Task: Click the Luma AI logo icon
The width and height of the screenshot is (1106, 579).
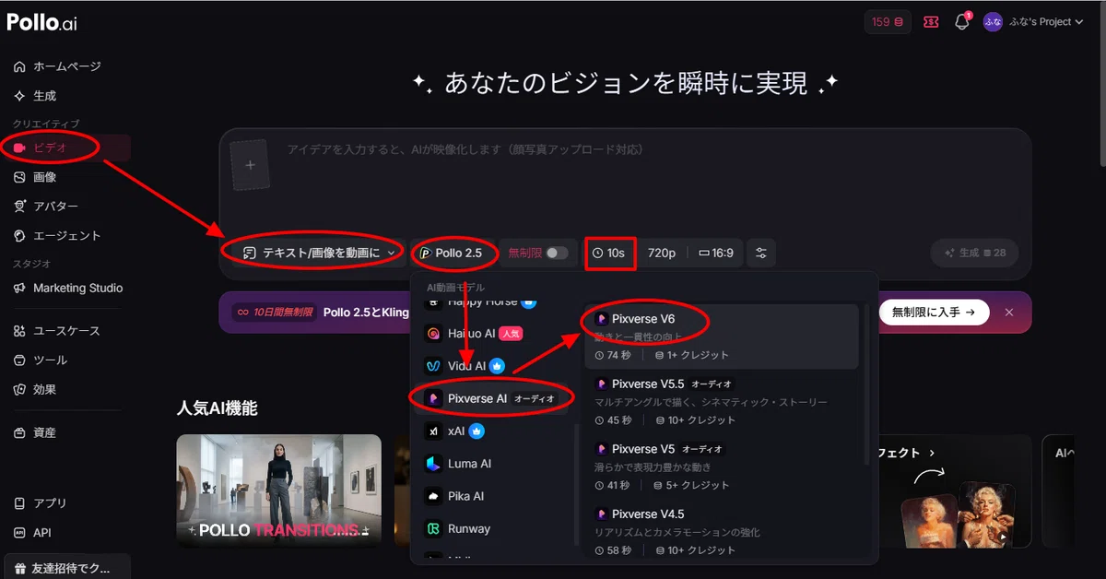Action: 432,464
